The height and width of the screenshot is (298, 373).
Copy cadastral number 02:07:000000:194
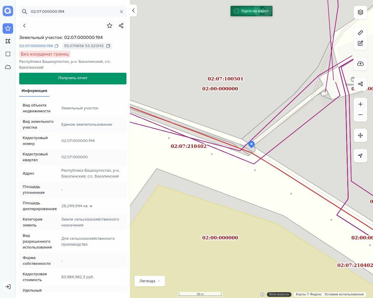pos(57,46)
